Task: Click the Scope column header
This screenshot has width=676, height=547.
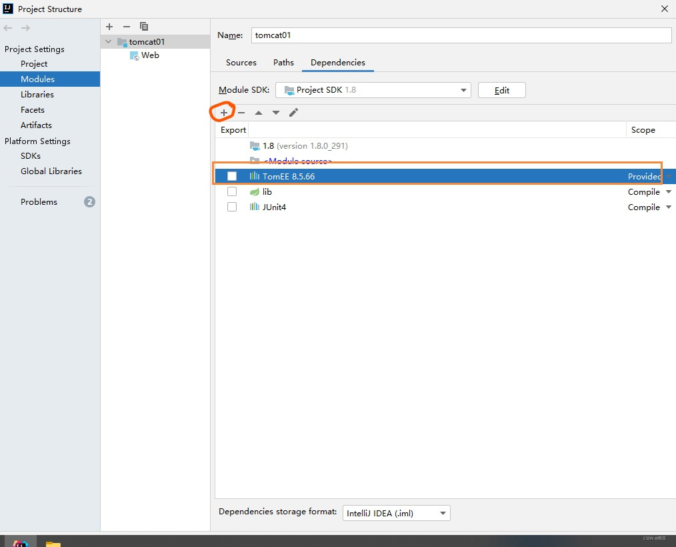Action: [643, 130]
